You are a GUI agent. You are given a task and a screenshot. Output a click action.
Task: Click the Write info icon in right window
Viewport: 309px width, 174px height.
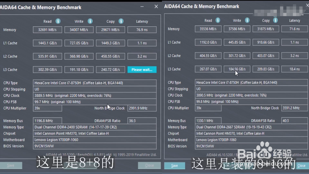click(247, 20)
